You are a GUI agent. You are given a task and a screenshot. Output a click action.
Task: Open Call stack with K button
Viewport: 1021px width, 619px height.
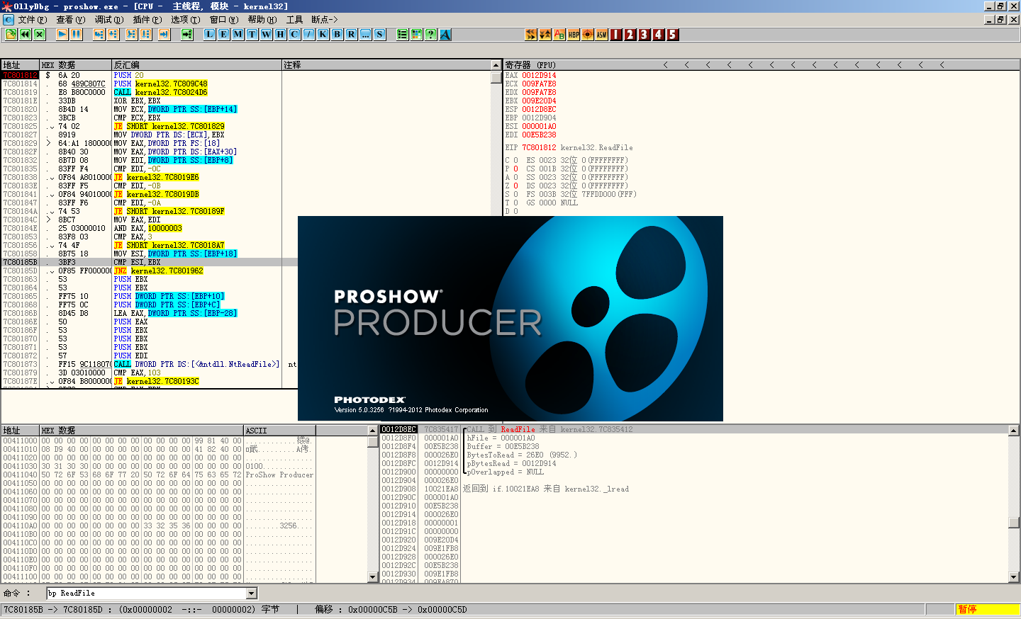323,34
